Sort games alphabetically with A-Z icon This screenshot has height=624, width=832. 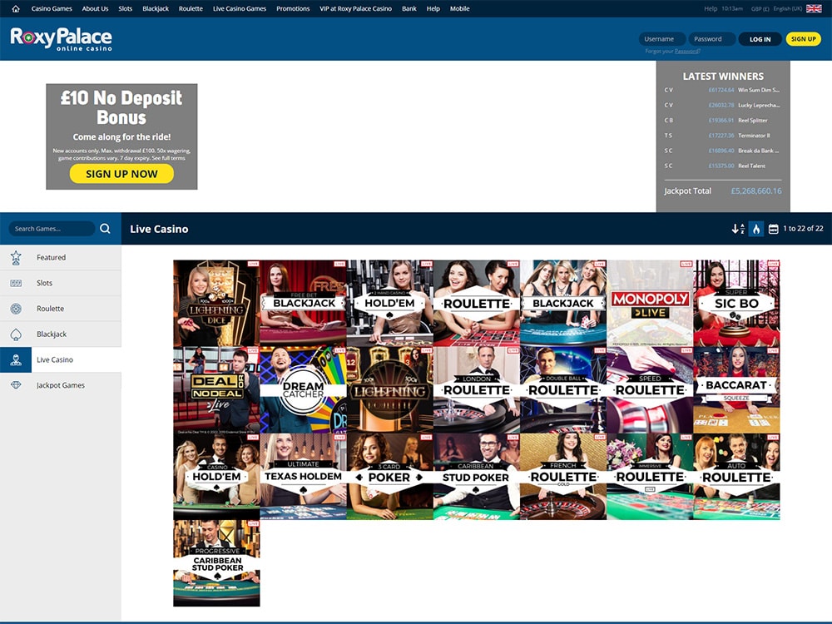738,229
